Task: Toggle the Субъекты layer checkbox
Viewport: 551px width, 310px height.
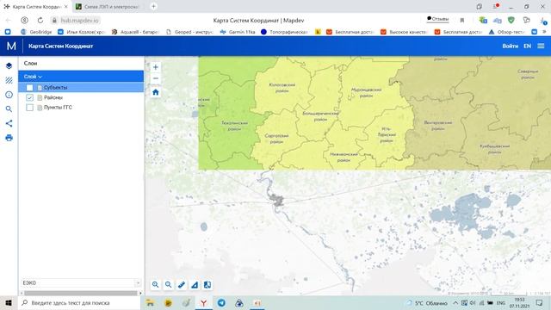Action: [29, 88]
